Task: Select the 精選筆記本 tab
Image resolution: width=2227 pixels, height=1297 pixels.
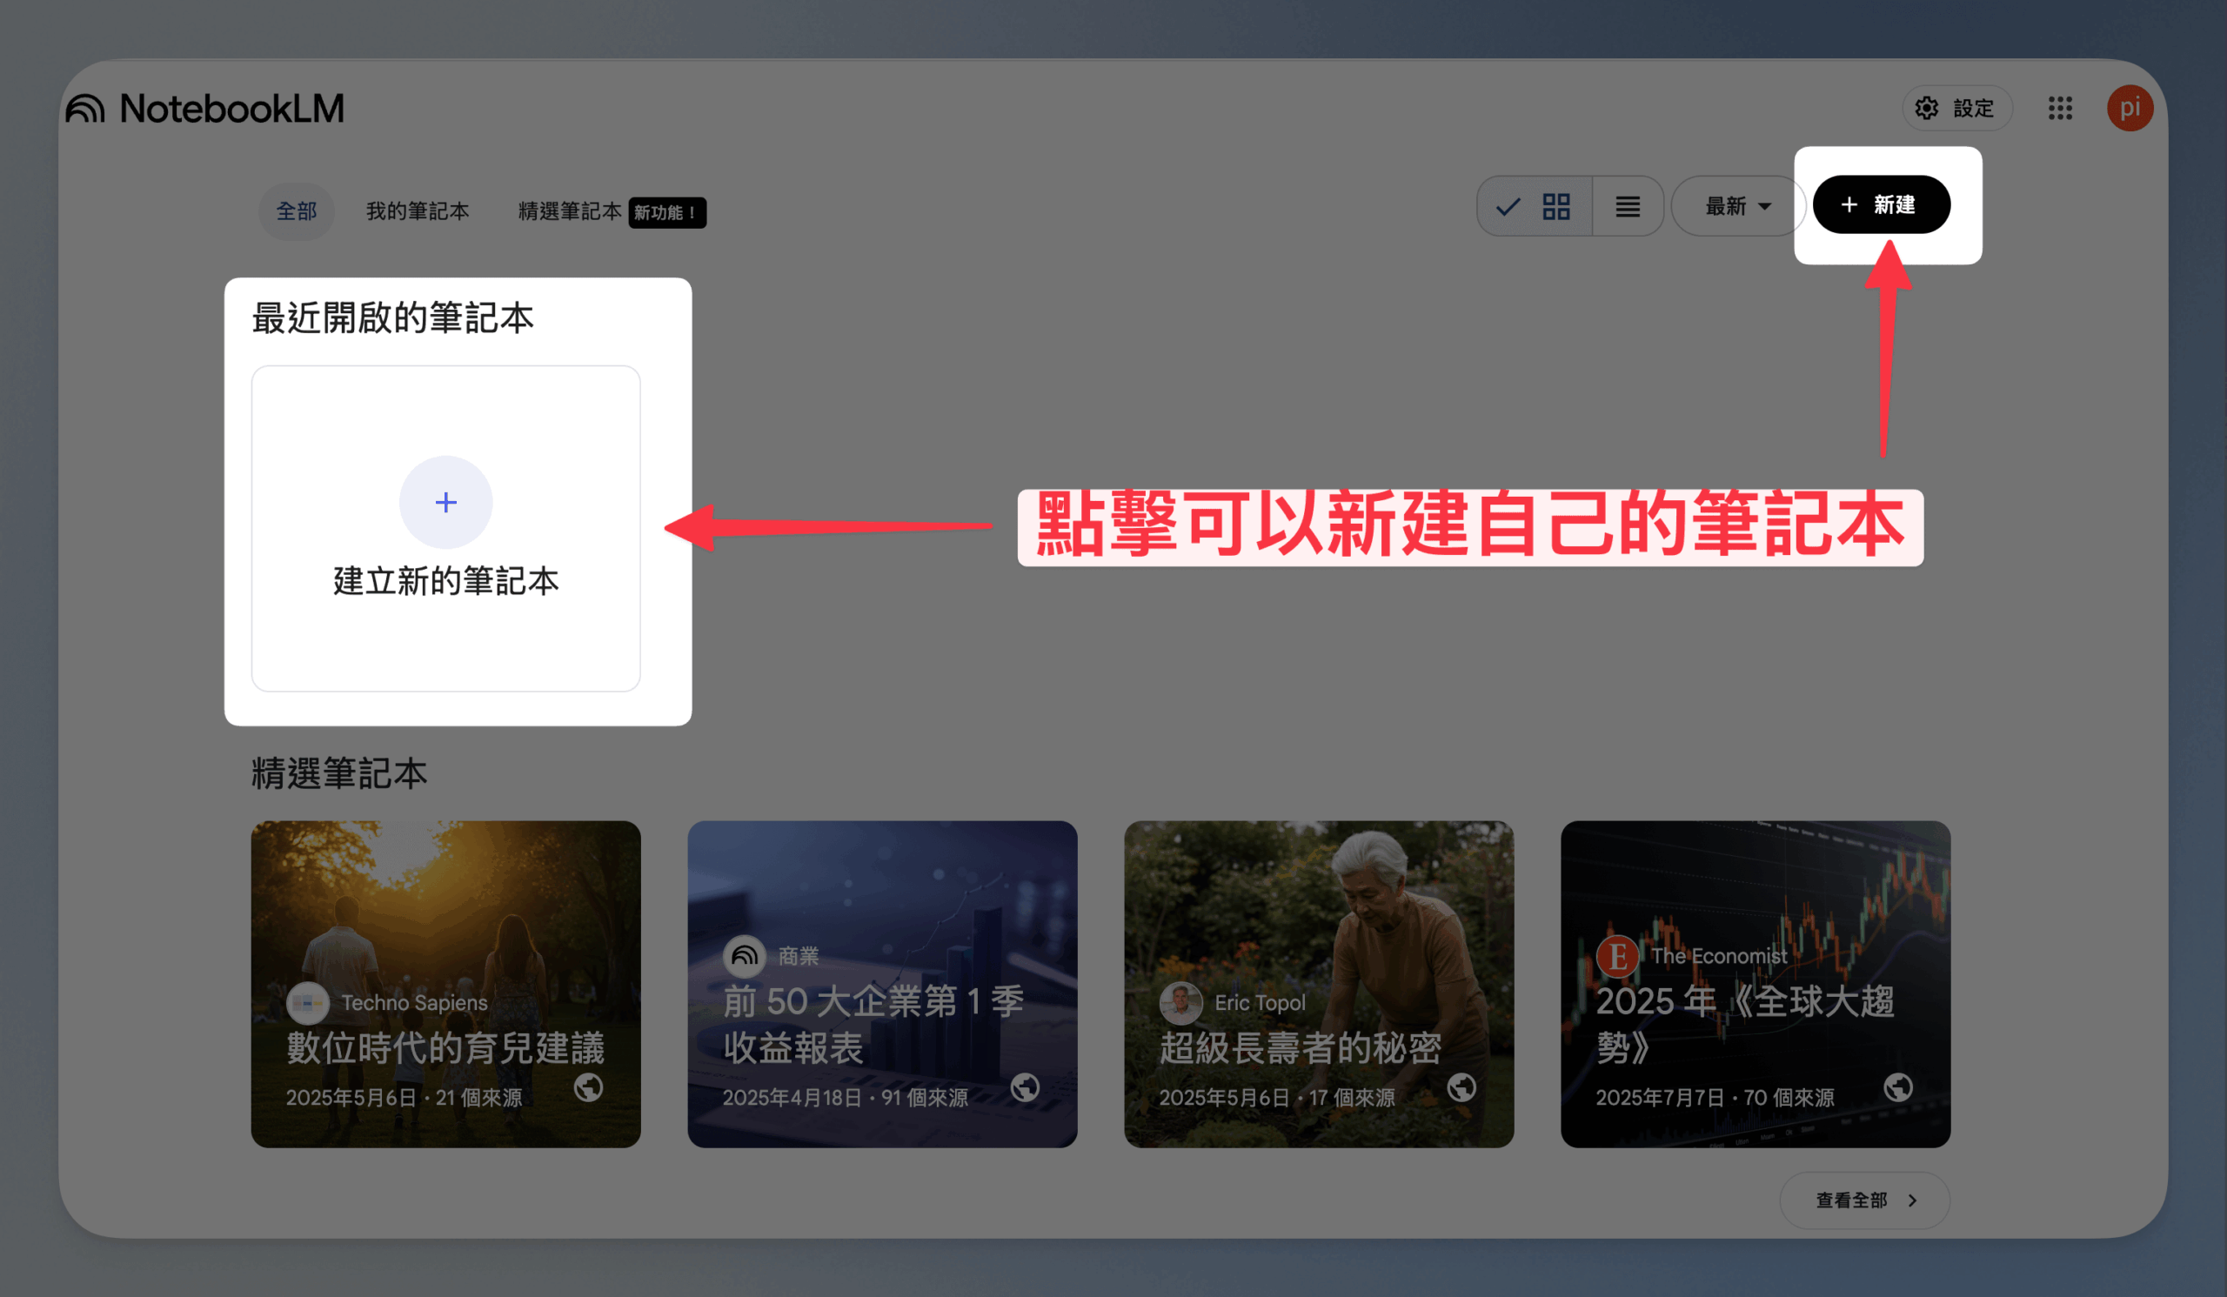Action: [570, 212]
